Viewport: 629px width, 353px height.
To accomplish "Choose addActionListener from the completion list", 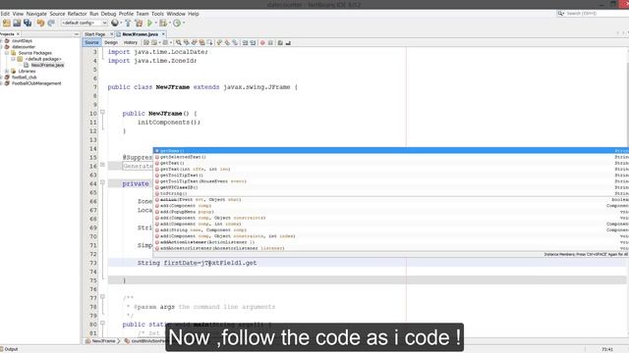I will coord(391,242).
